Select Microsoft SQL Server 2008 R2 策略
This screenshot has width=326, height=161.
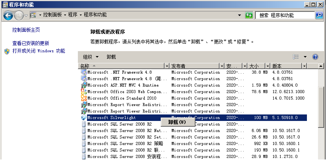(x=125, y=143)
